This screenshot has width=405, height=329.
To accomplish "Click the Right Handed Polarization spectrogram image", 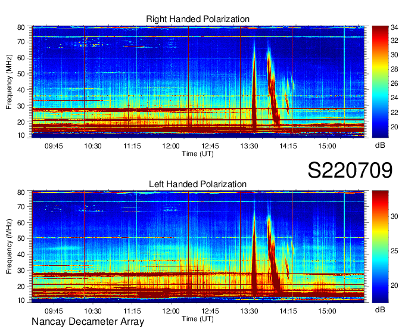I will (x=198, y=80).
